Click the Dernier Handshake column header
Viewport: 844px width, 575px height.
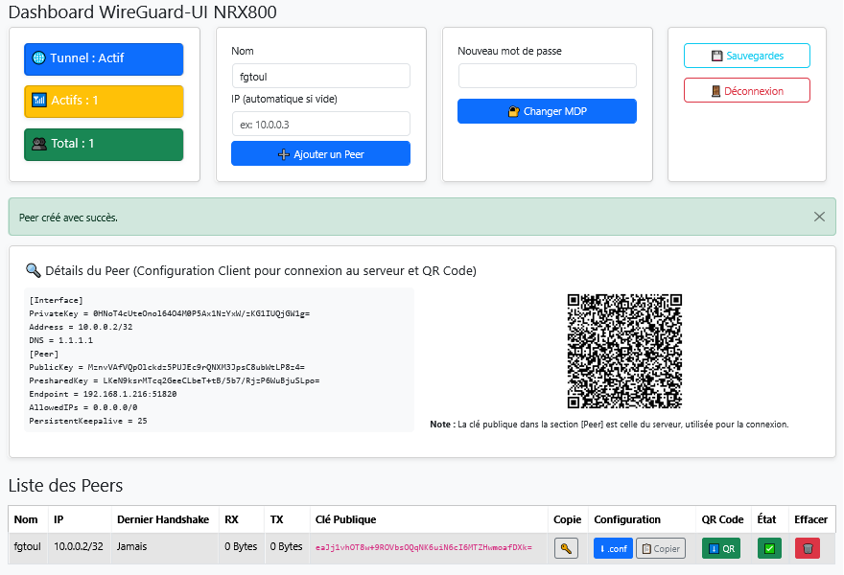point(163,519)
